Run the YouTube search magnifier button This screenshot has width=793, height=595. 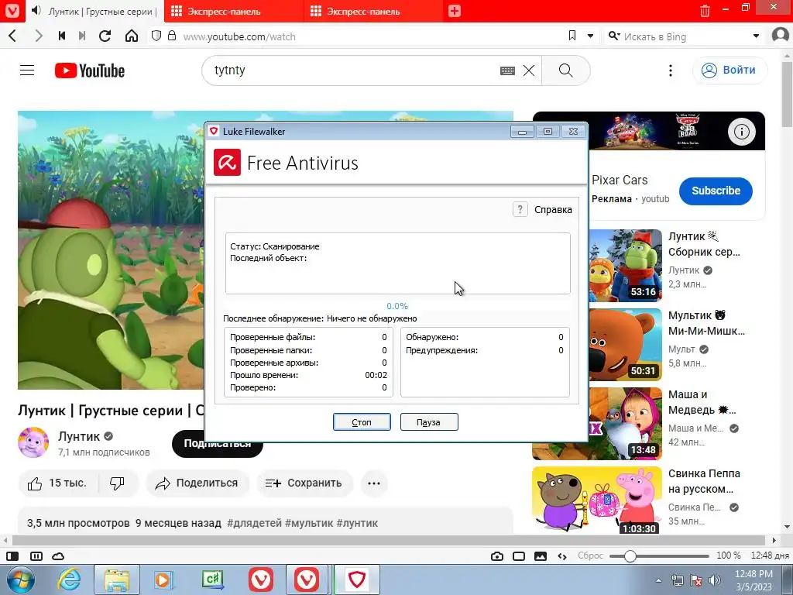click(566, 71)
